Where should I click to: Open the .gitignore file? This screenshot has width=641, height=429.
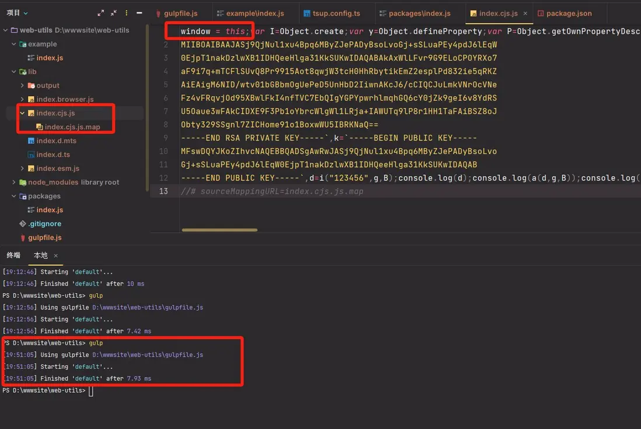tap(44, 224)
